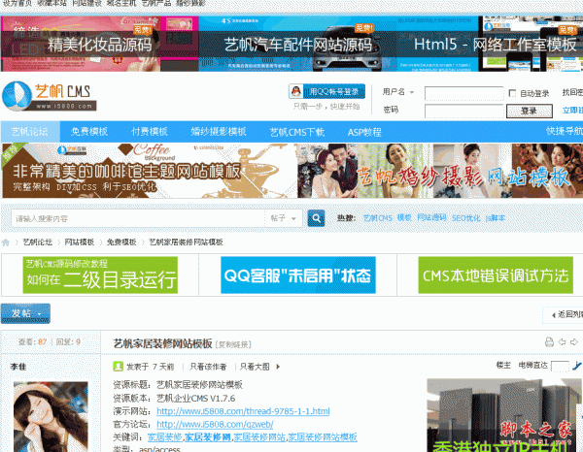
Task: Click the arrow next to 只看大图
Action: 278,367
